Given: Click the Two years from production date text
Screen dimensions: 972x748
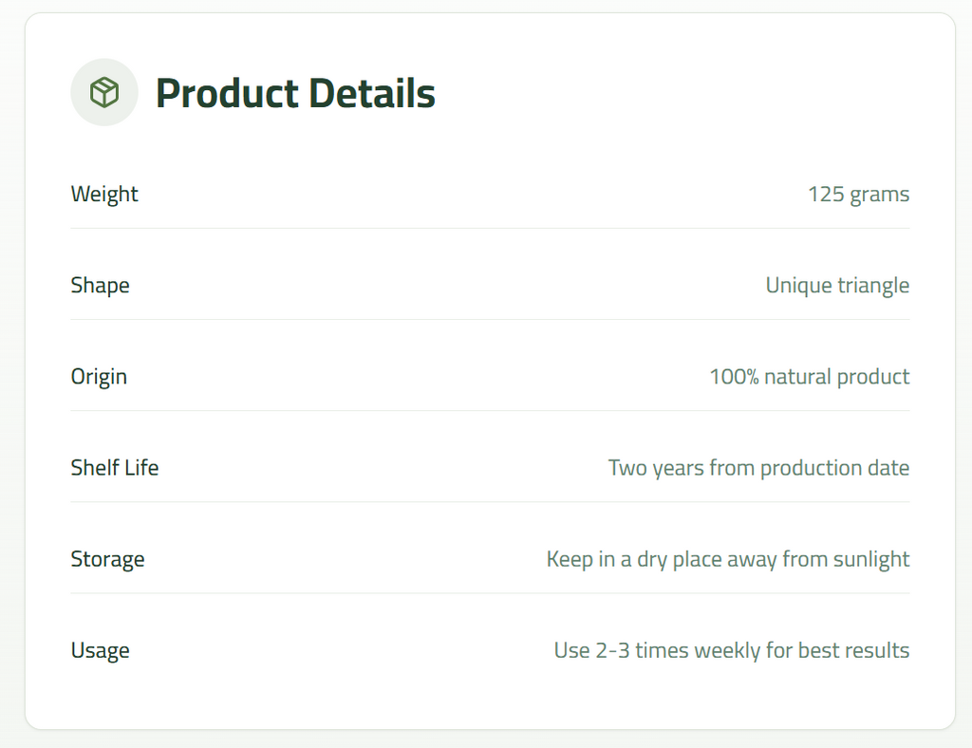Looking at the screenshot, I should click(x=758, y=467).
